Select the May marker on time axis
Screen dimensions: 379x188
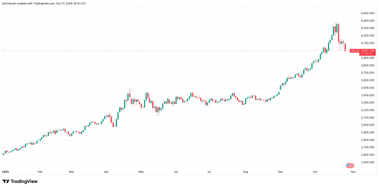(x=141, y=172)
